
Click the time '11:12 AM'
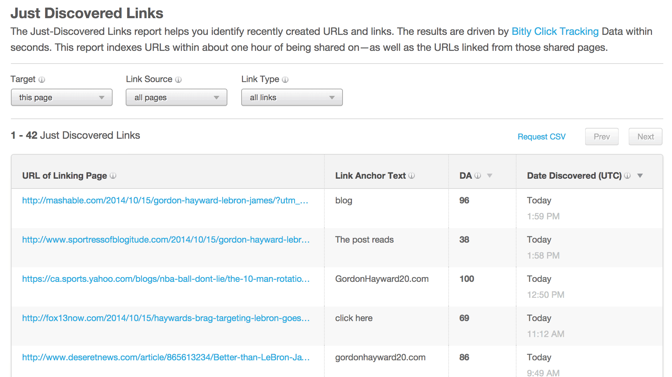546,334
